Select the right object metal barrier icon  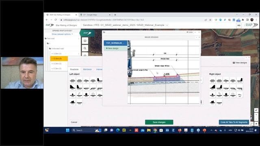212,80
